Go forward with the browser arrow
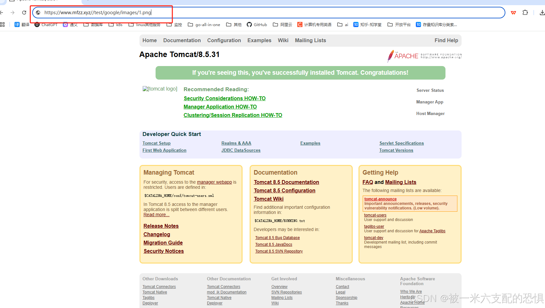This screenshot has width=545, height=308. pyautogui.click(x=13, y=13)
